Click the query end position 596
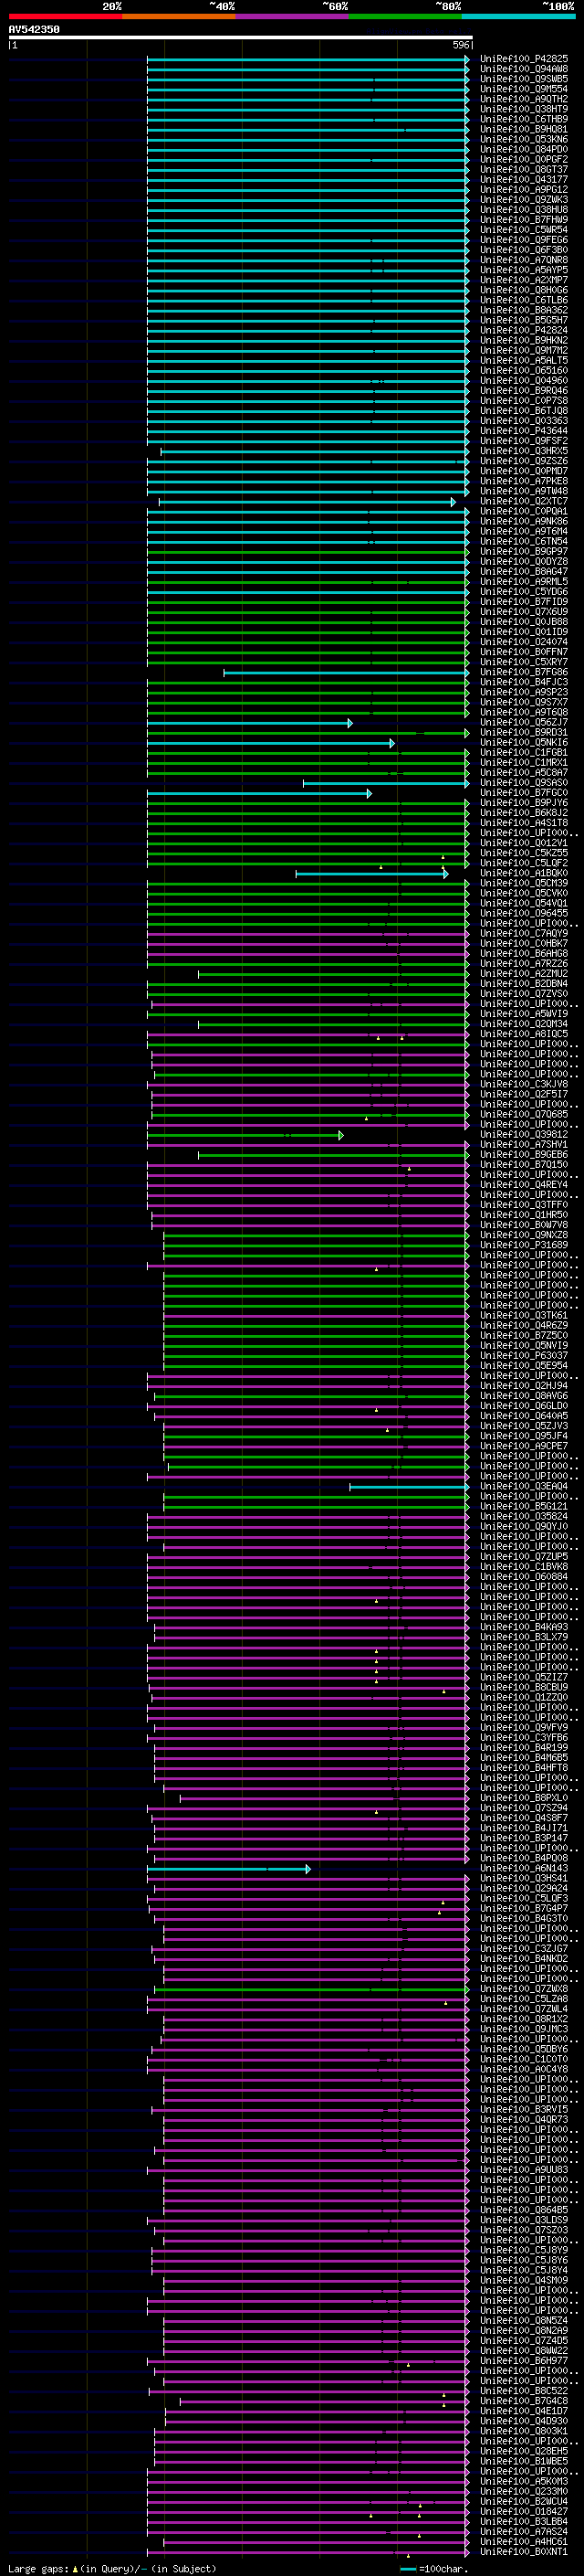 460,45
